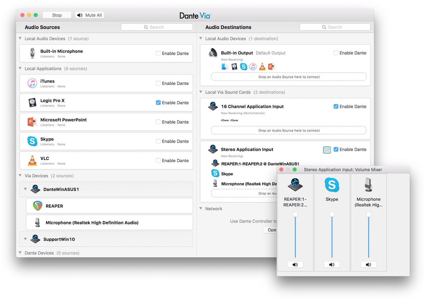
Task: Click Finder icon under Built-in Output receiving
Action: click(225, 67)
